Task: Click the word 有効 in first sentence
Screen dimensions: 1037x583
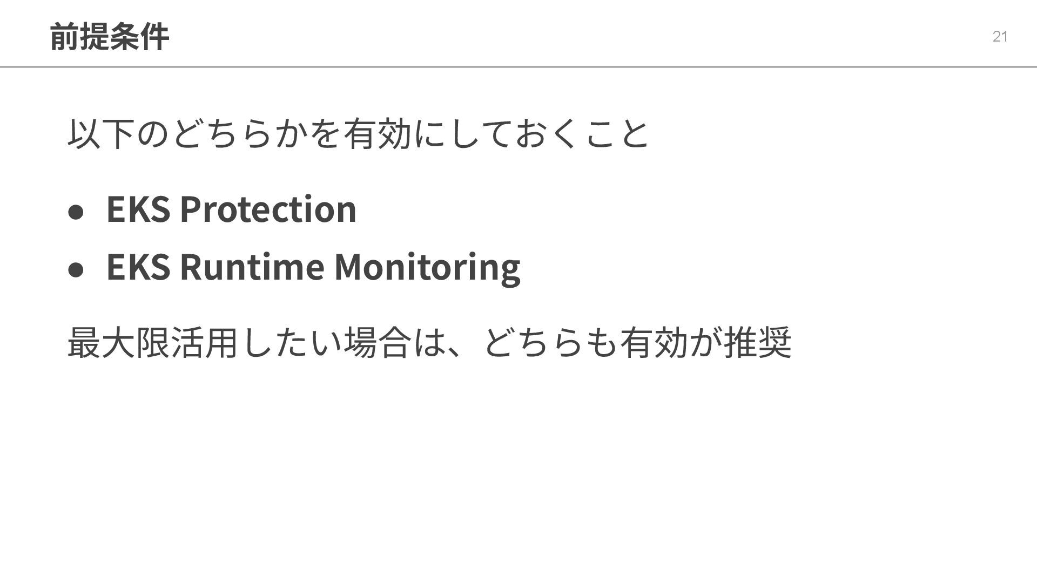Action: 378,133
